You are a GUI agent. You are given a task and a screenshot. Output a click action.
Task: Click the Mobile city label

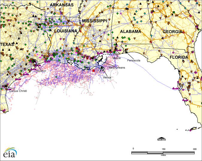(116, 58)
